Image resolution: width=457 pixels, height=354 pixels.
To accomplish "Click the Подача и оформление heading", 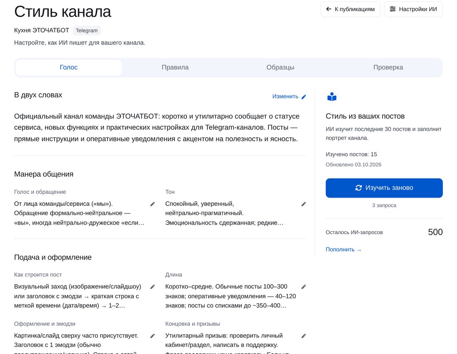I will click(53, 257).
